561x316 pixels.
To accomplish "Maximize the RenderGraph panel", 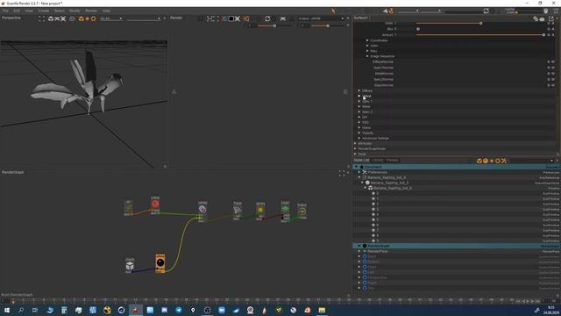I will point(343,173).
